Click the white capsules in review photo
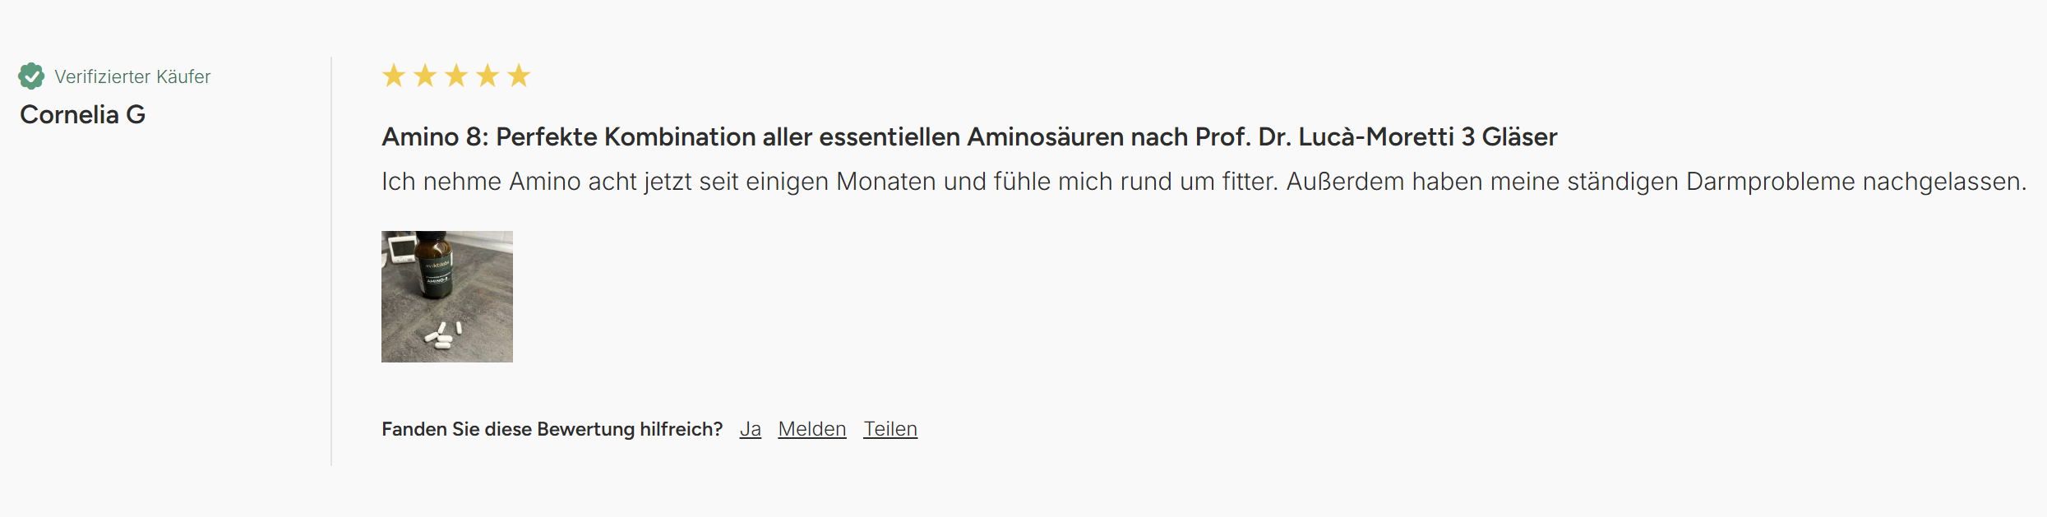This screenshot has height=517, width=2047. (x=440, y=335)
